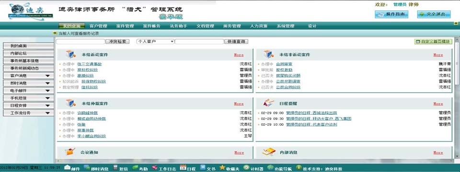Screen dimensions: 460x172
Task: Open the 功能导航 navigation globe icon
Action: click(270, 167)
